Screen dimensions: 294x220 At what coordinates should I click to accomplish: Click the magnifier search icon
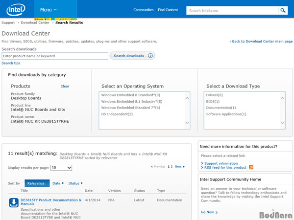(x=283, y=10)
